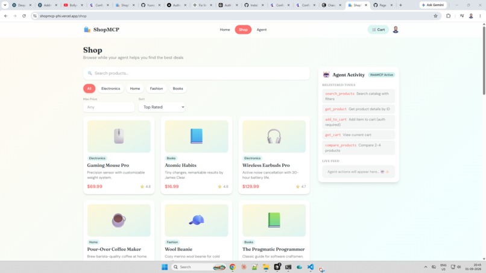Switch to the last GitHub Page tab
The image size is (486, 273).
(x=383, y=5)
